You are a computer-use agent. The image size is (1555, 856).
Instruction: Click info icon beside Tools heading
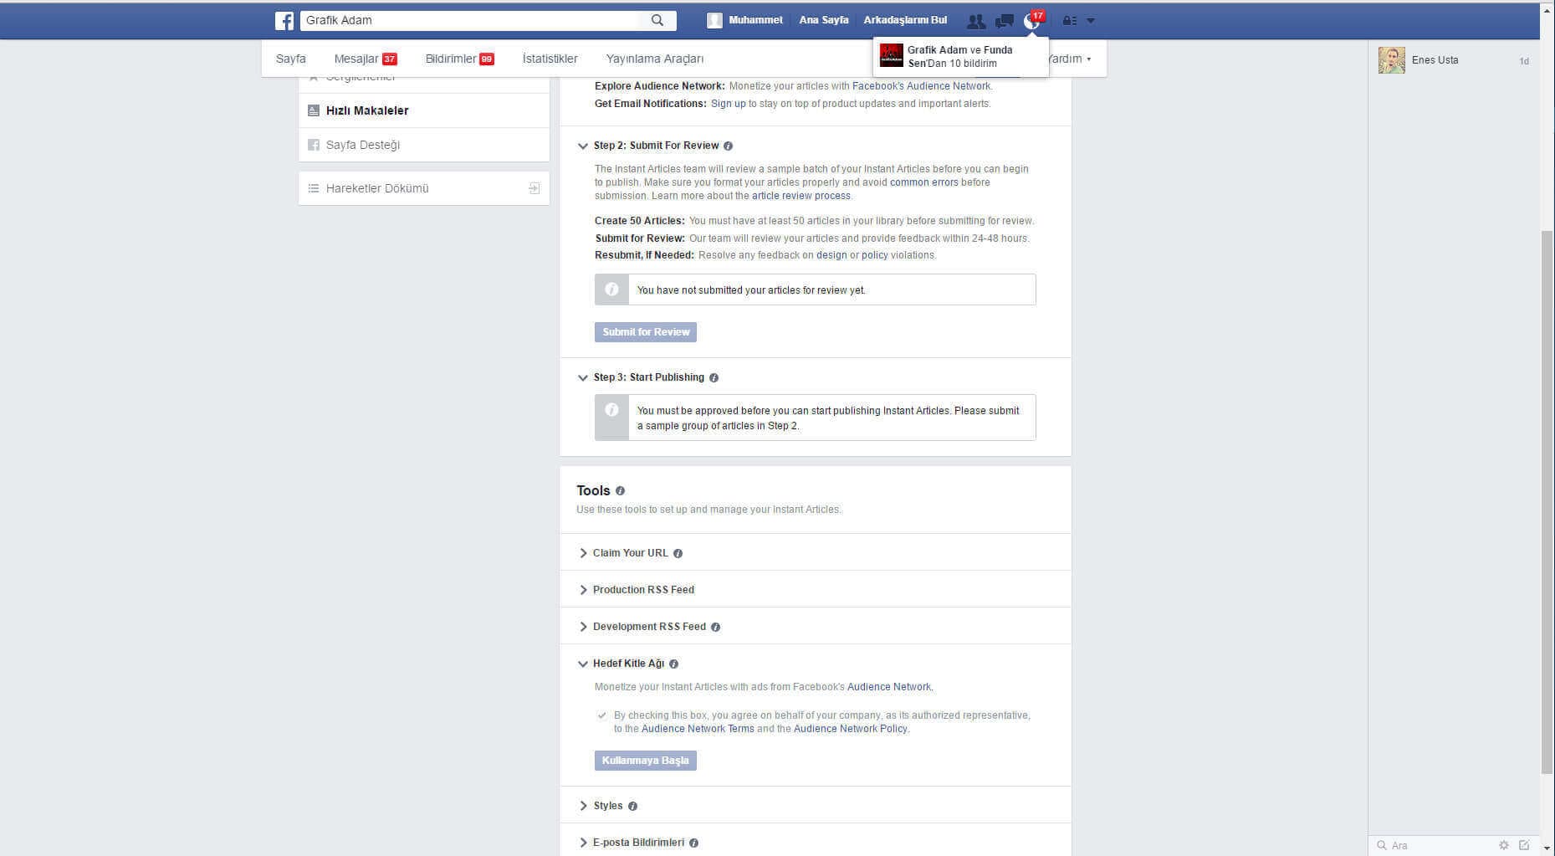620,491
